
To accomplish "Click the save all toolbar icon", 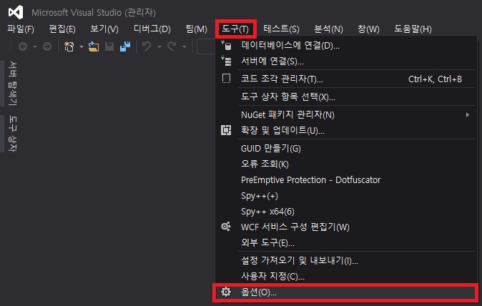I will pos(125,46).
